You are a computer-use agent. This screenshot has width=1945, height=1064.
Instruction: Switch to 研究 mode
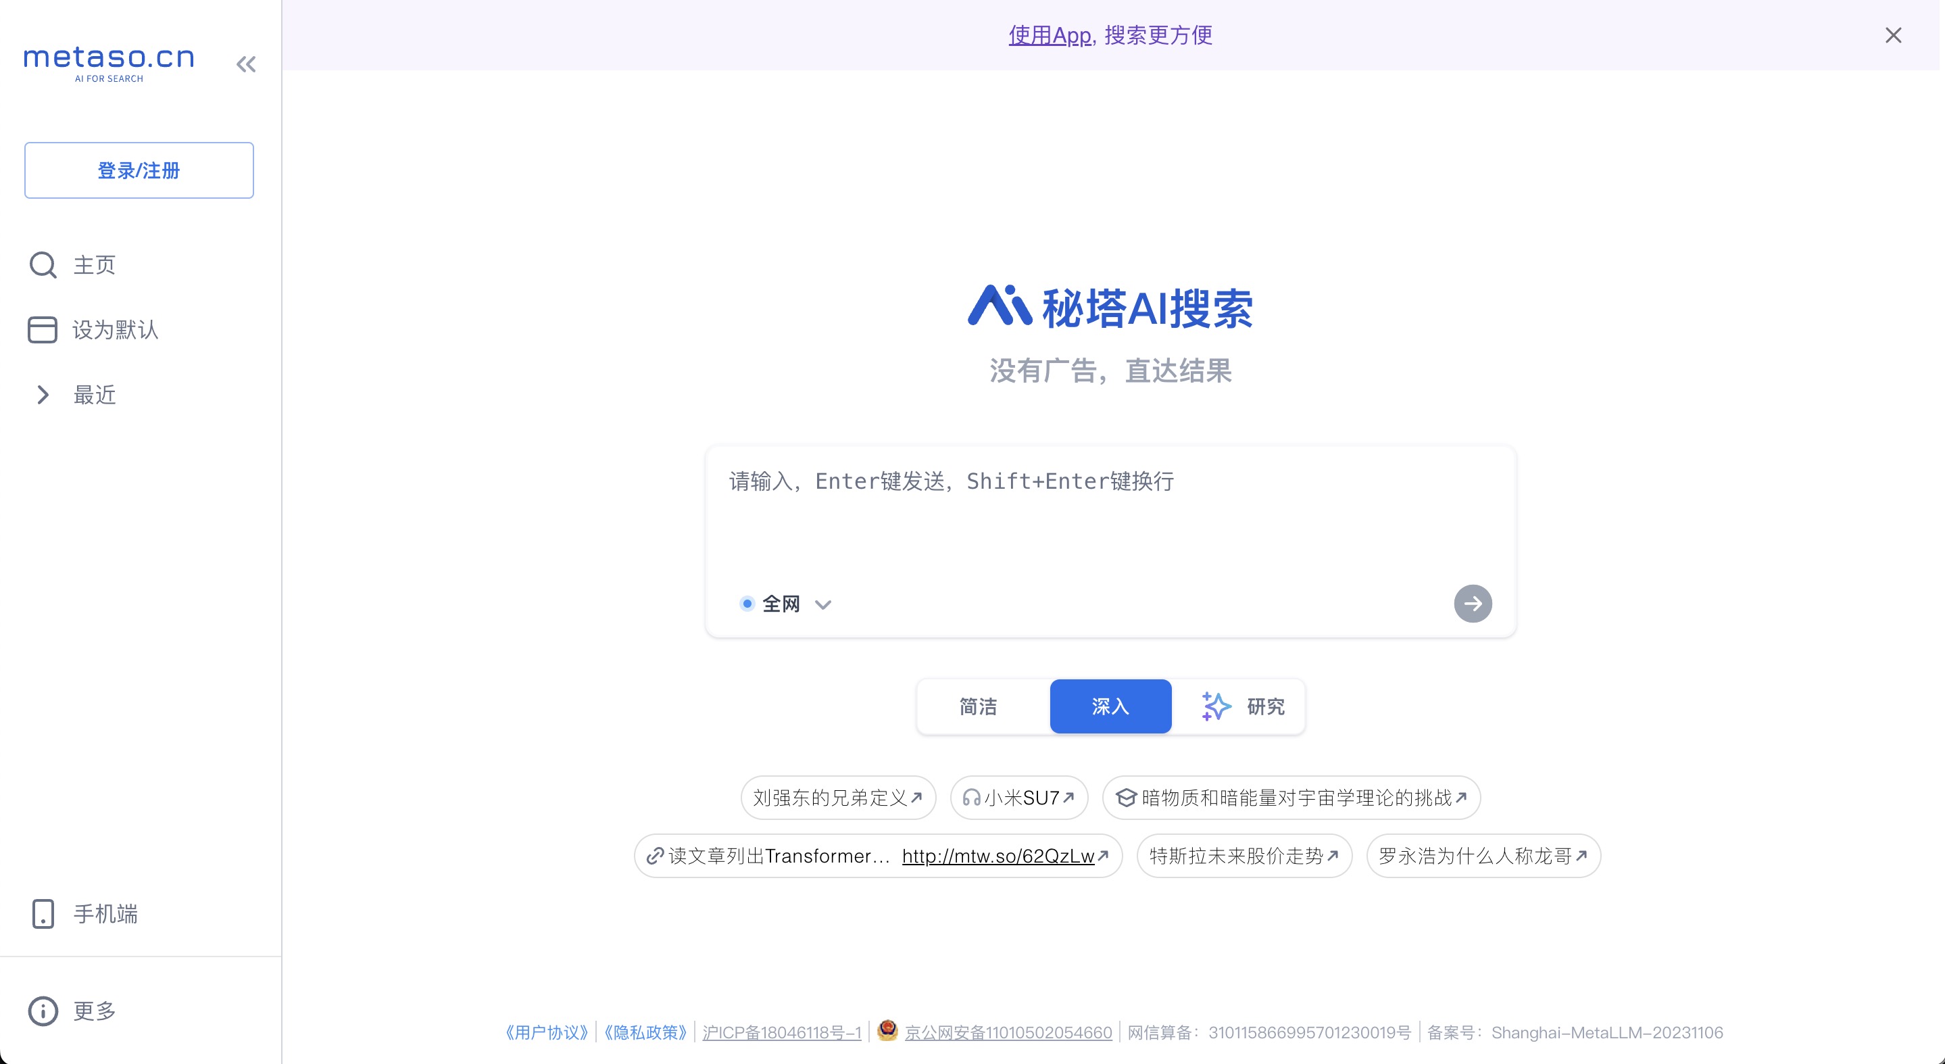(x=1243, y=706)
